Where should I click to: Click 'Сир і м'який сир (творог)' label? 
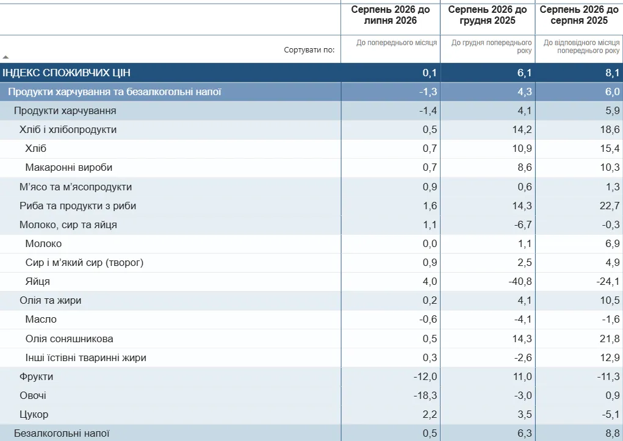click(x=84, y=263)
